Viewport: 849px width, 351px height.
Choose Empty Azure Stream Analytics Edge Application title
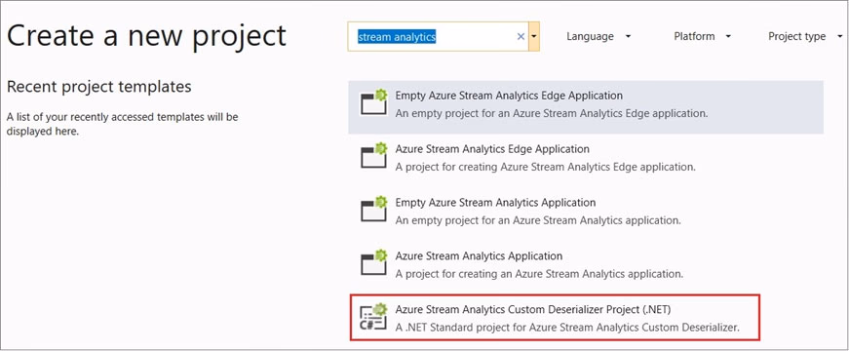point(509,96)
